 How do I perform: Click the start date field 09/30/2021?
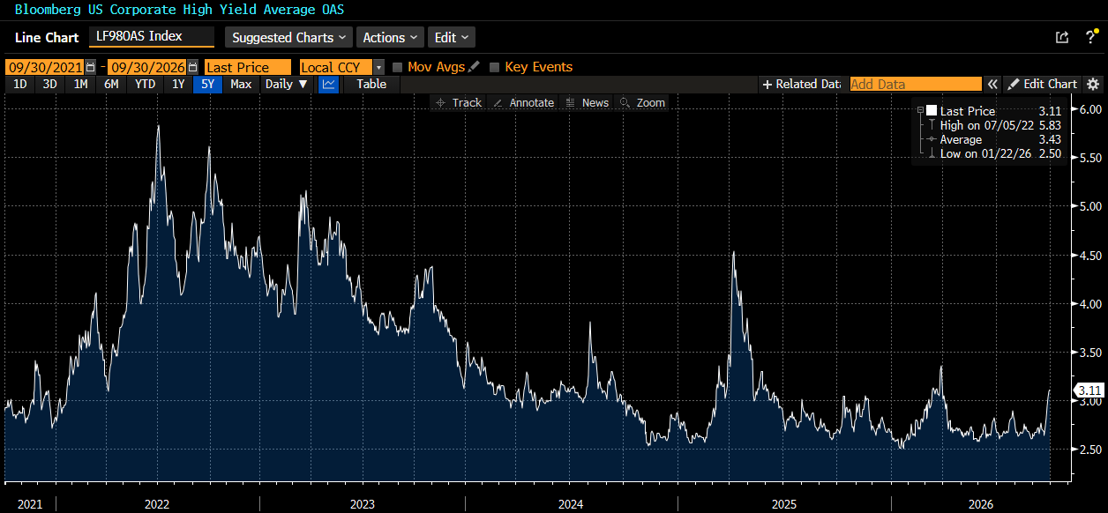pos(45,67)
